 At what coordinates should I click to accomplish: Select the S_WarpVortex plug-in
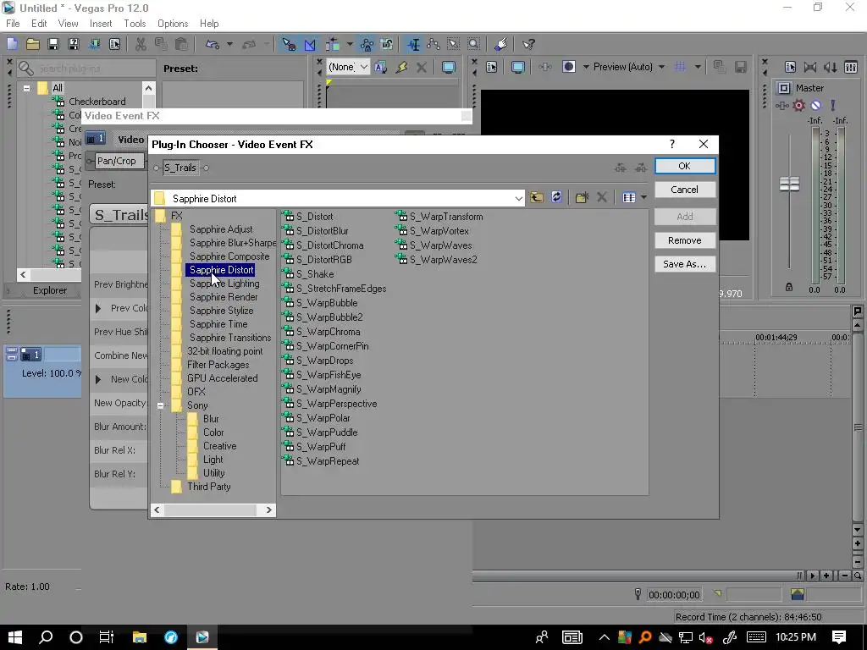439,231
